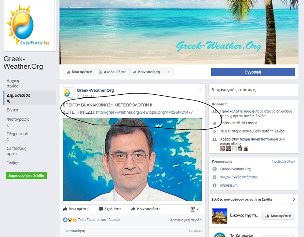
Task: Click the info icon beside Impressum
Action: pos(214,185)
